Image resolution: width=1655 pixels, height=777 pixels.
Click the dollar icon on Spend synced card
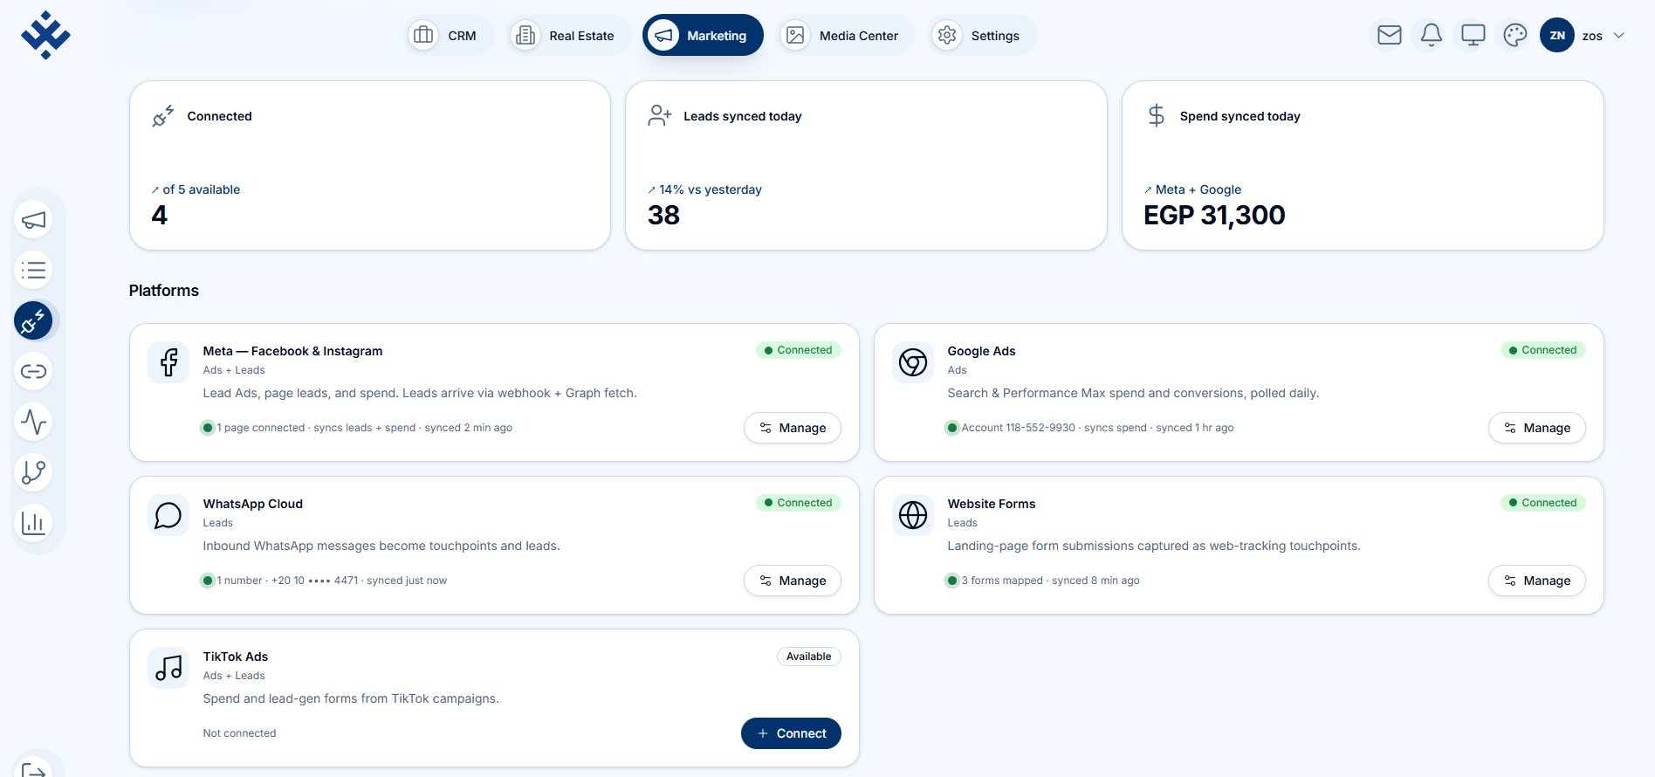point(1157,116)
